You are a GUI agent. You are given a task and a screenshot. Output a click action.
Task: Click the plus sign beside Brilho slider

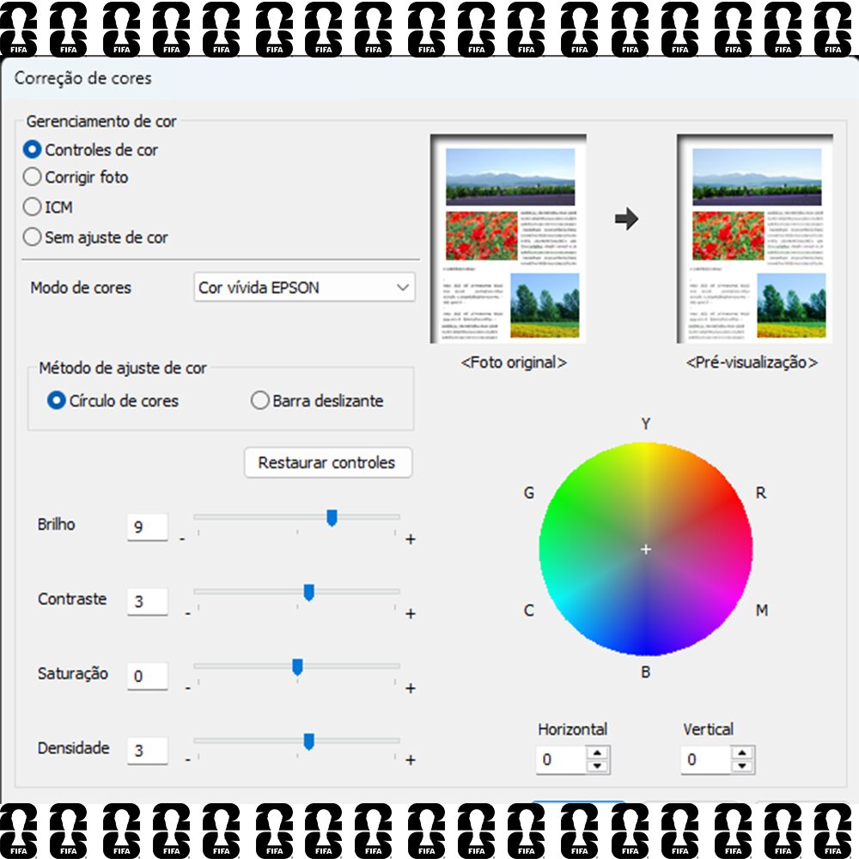[411, 539]
